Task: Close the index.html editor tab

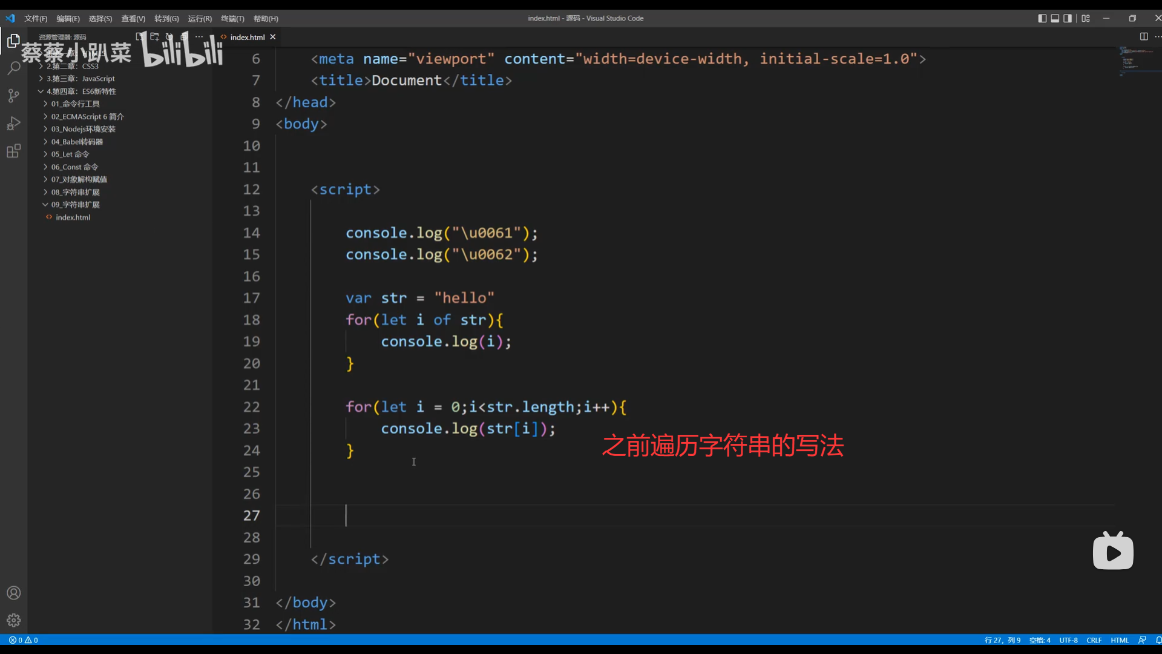Action: pos(273,37)
